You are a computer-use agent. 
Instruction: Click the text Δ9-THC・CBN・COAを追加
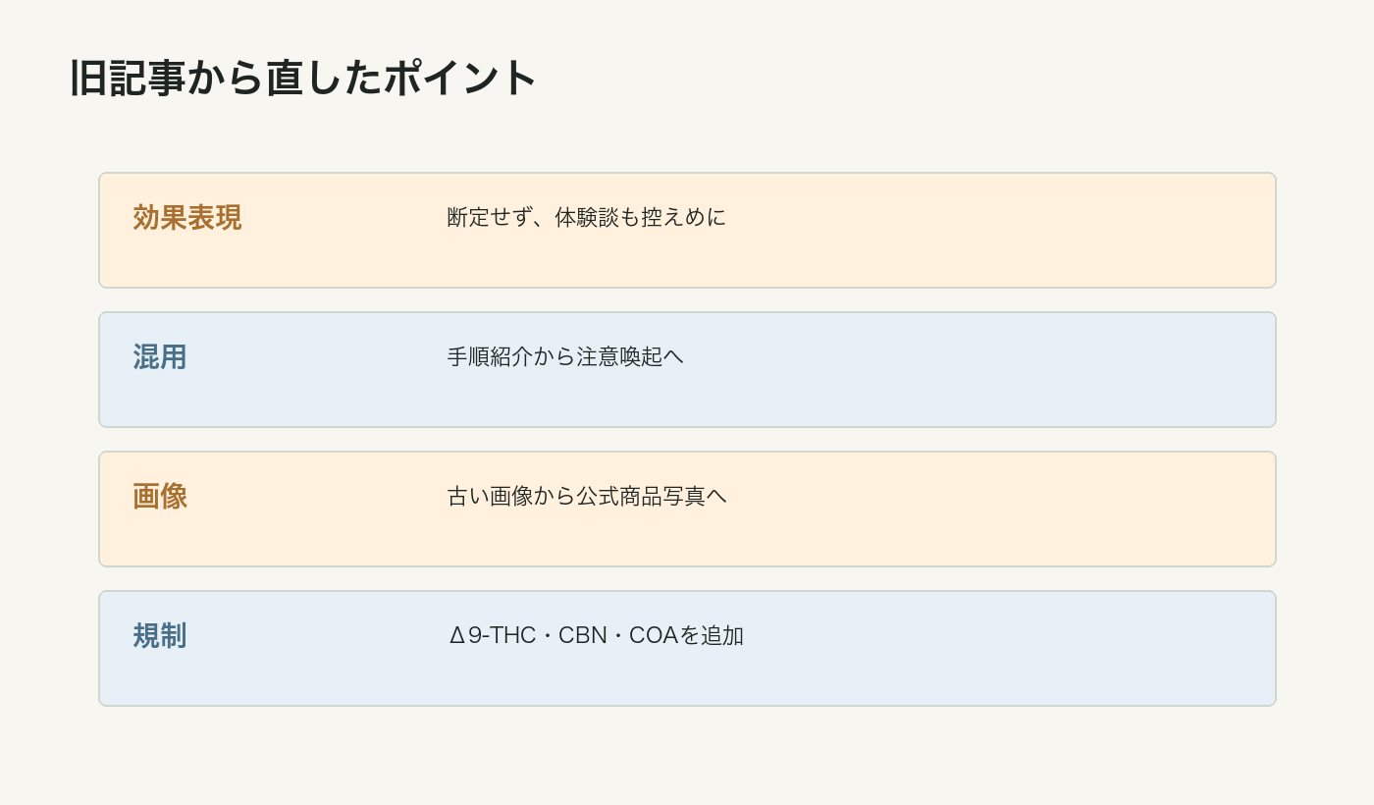click(x=596, y=635)
